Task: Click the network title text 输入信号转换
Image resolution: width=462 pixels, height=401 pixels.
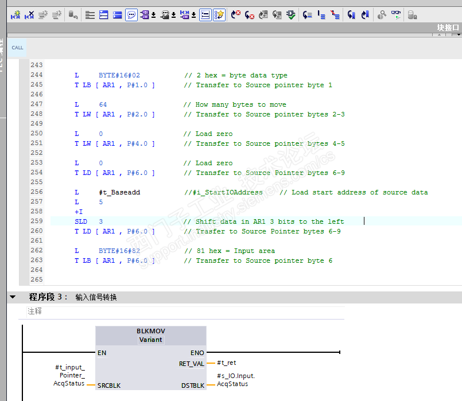Action: tap(96, 297)
